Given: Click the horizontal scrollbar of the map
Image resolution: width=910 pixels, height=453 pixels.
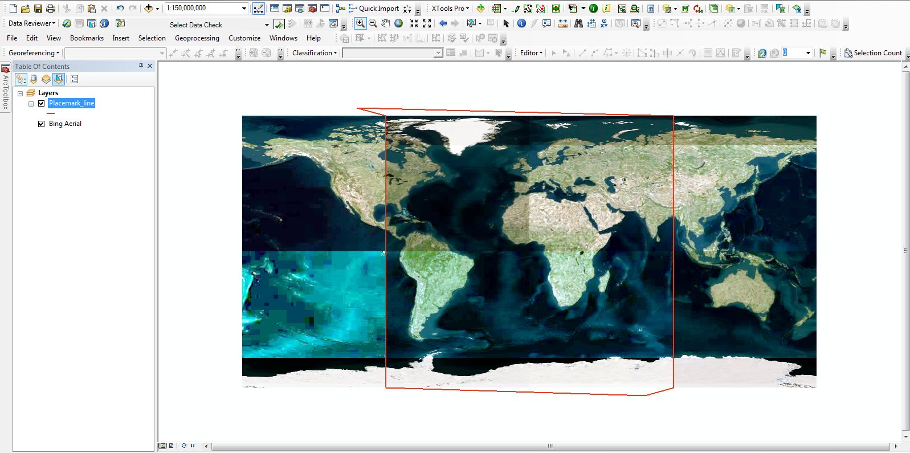Looking at the screenshot, I should click(550, 446).
